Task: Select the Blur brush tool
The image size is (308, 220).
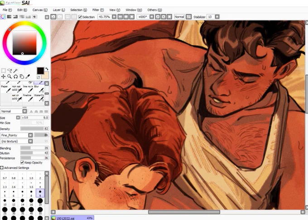Action: click(39, 89)
